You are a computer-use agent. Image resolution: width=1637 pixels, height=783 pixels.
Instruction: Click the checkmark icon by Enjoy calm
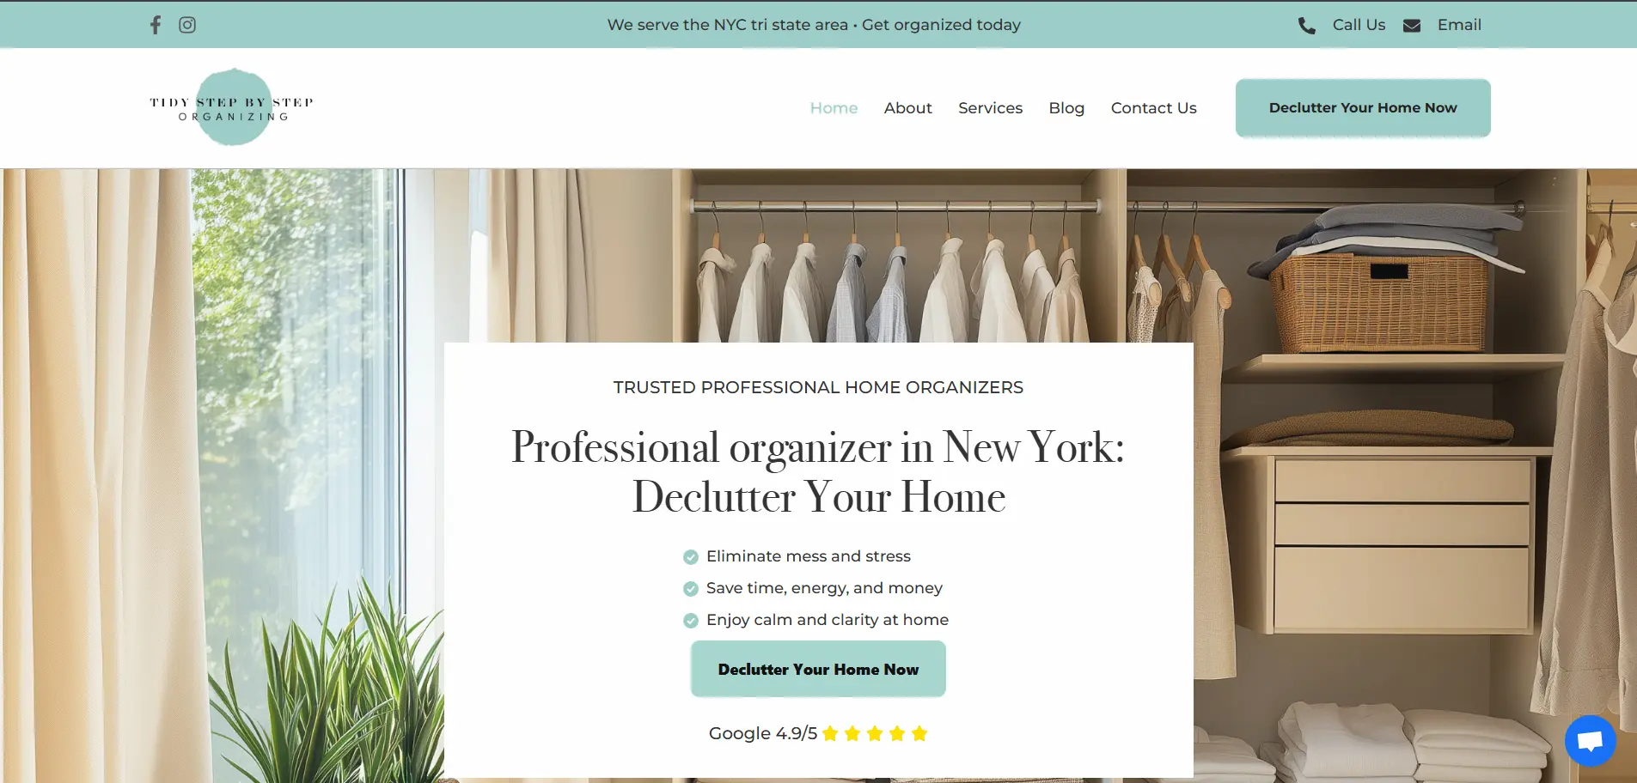(x=691, y=621)
